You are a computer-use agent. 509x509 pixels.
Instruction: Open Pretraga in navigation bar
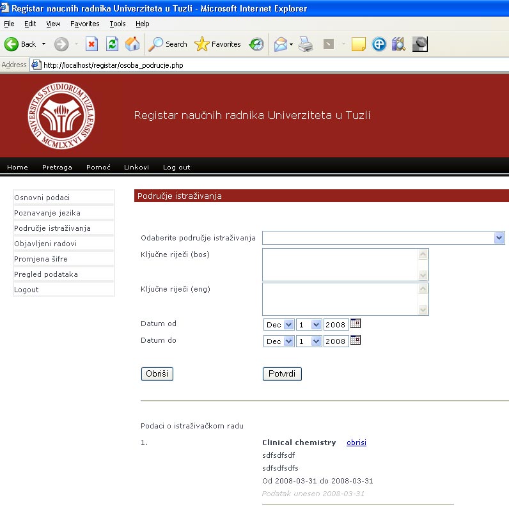click(57, 167)
